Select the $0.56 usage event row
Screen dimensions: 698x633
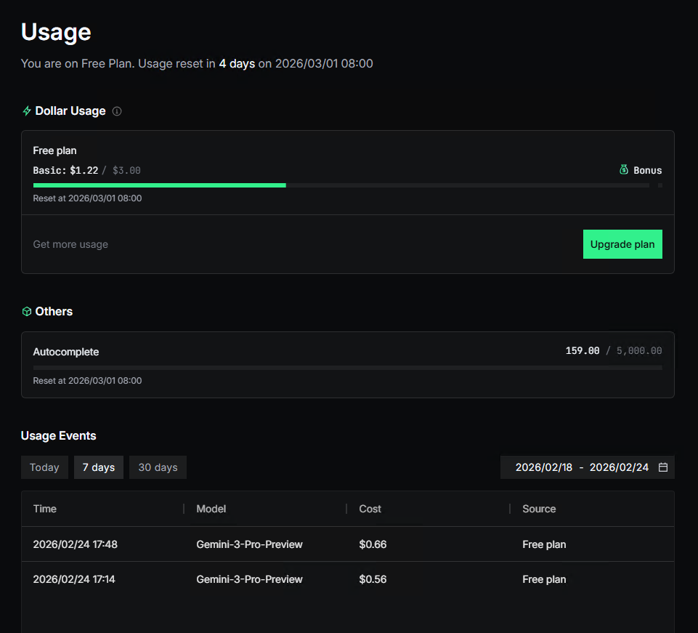coord(347,579)
